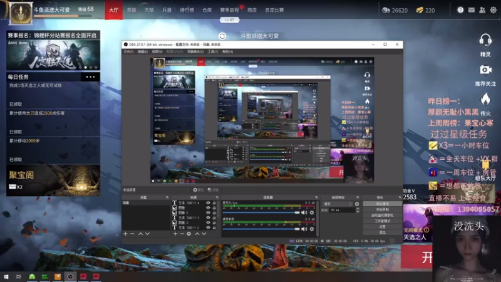Click 工作室模式 button in OBS
Viewport: 501px width, 282px height.
coord(382,221)
